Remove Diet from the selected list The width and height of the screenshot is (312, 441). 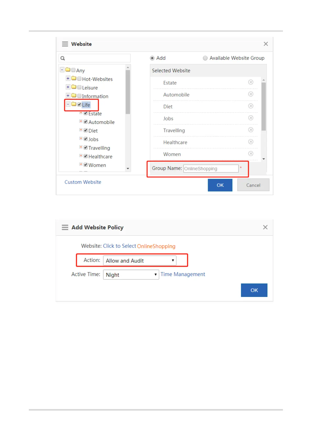click(251, 106)
